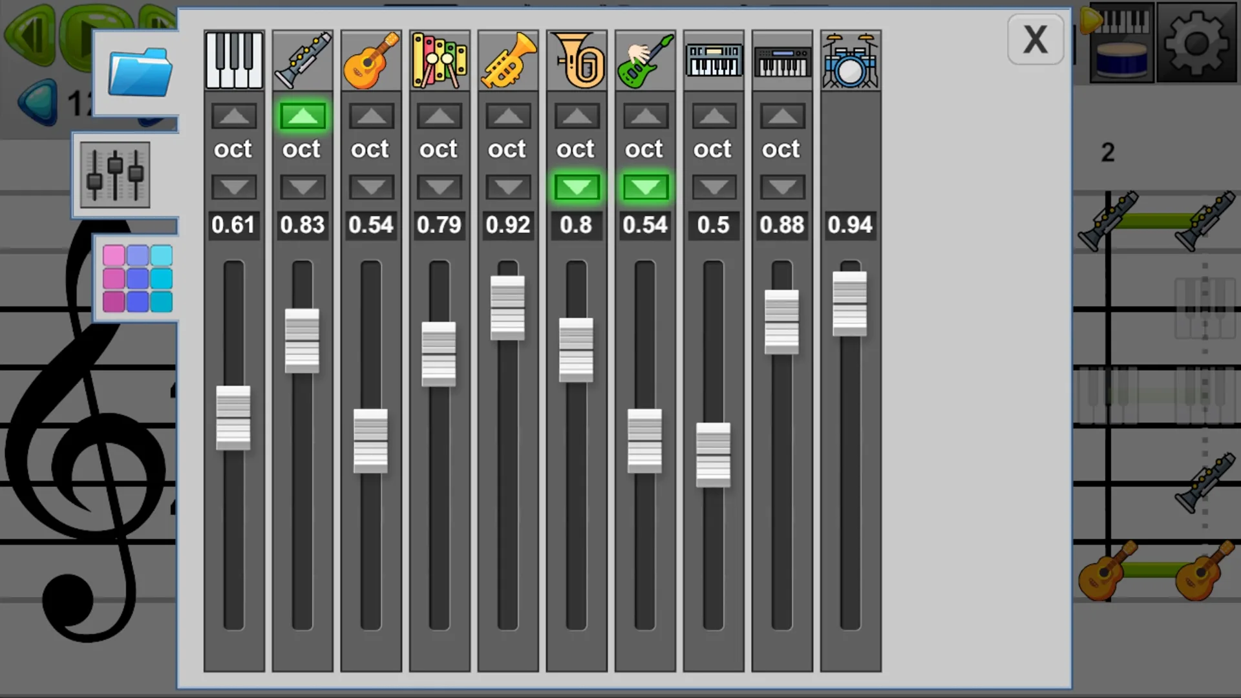
Task: Close the mixer window
Action: click(1035, 39)
